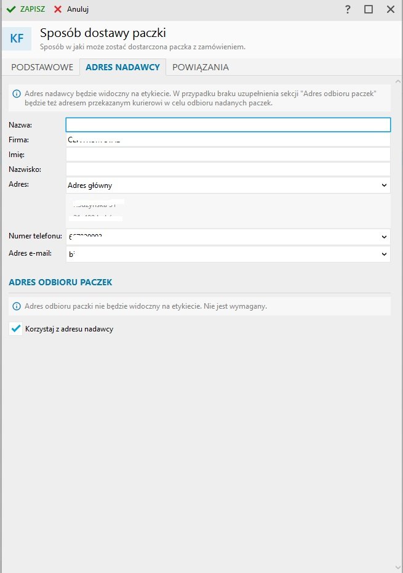Switch to the PODSTAWOWE tab

pyautogui.click(x=42, y=67)
